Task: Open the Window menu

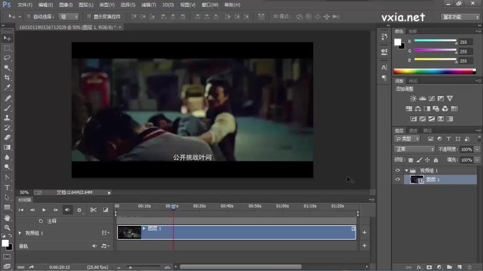Action: click(x=210, y=5)
